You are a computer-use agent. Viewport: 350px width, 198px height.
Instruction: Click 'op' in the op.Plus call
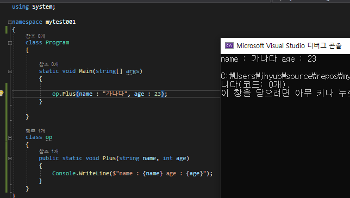pos(55,94)
